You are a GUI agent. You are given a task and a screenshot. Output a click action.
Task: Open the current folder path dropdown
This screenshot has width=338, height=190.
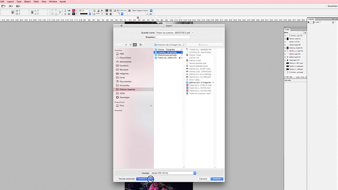click(174, 45)
